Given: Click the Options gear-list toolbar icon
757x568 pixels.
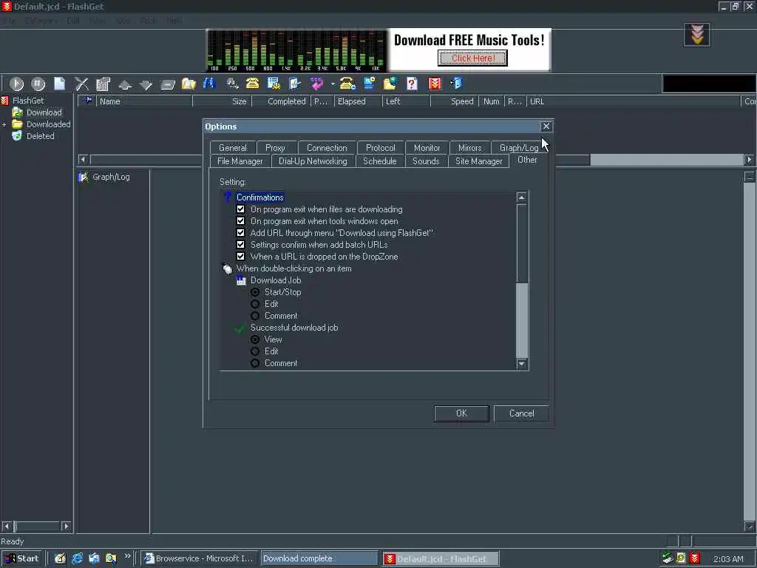Looking at the screenshot, I should 274,84.
